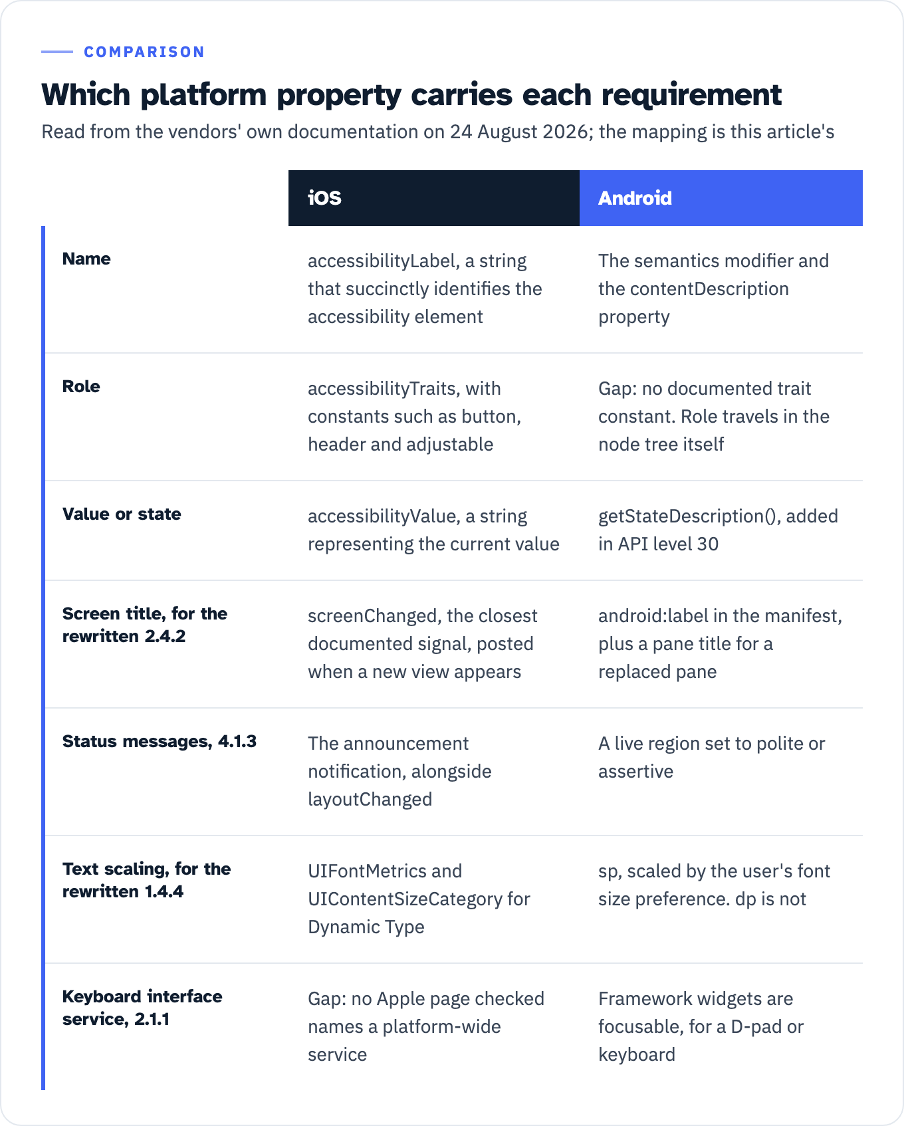Click the accessibilityLabel description cell

425,288
